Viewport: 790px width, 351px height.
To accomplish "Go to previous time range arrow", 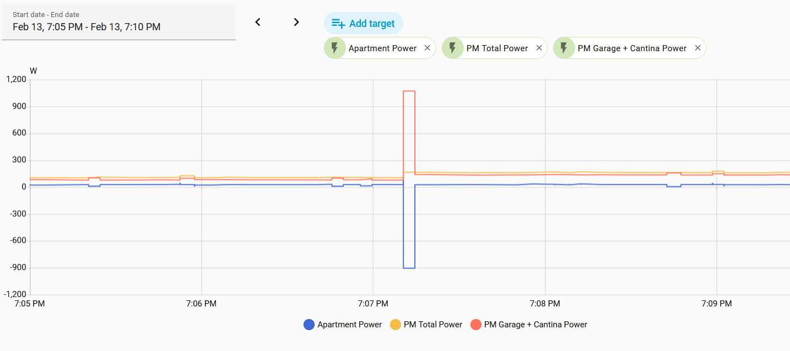I will pyautogui.click(x=257, y=22).
